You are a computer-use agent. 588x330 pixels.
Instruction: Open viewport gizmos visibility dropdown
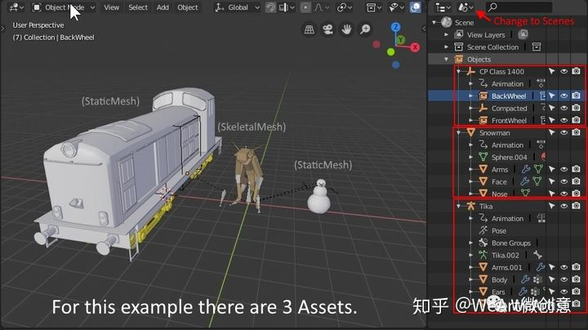[x=395, y=7]
